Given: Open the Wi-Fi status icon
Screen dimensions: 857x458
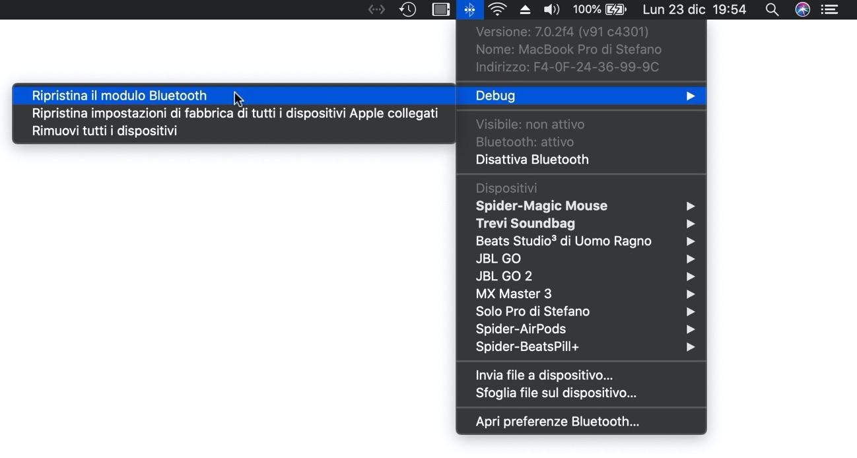Looking at the screenshot, I should [497, 9].
